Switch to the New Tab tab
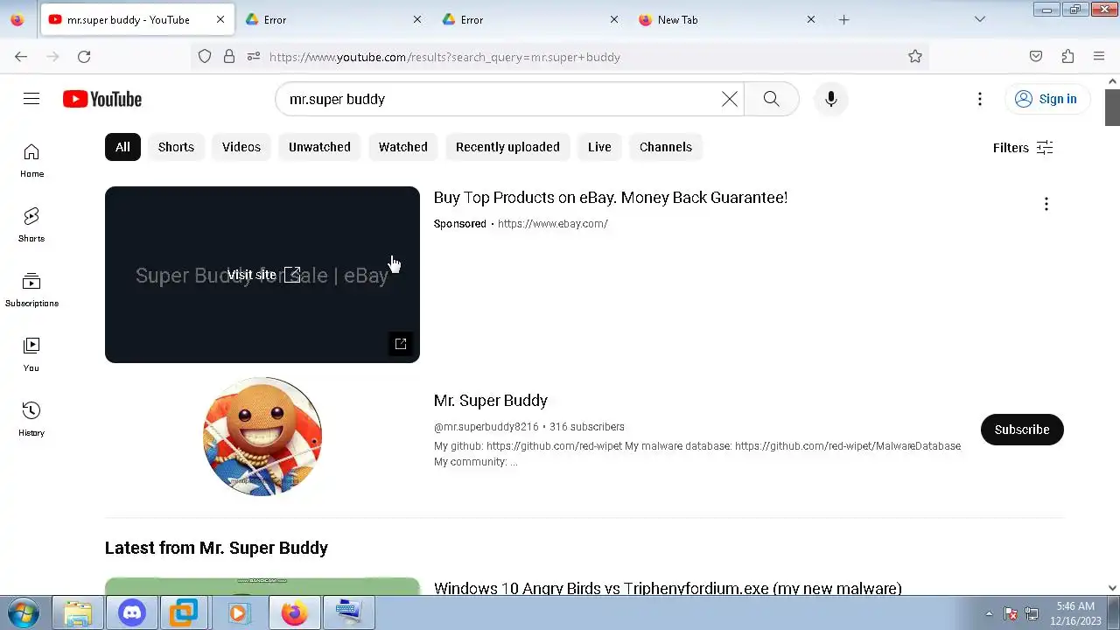This screenshot has width=1120, height=630. (x=726, y=19)
